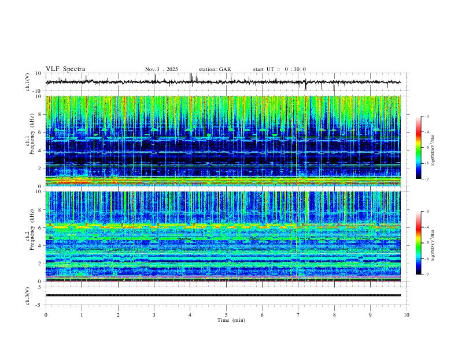The height and width of the screenshot is (353, 458).
Task: Click the upper colorbar 'log(PSD)(V²/Hz)' label
Action: tap(433, 151)
